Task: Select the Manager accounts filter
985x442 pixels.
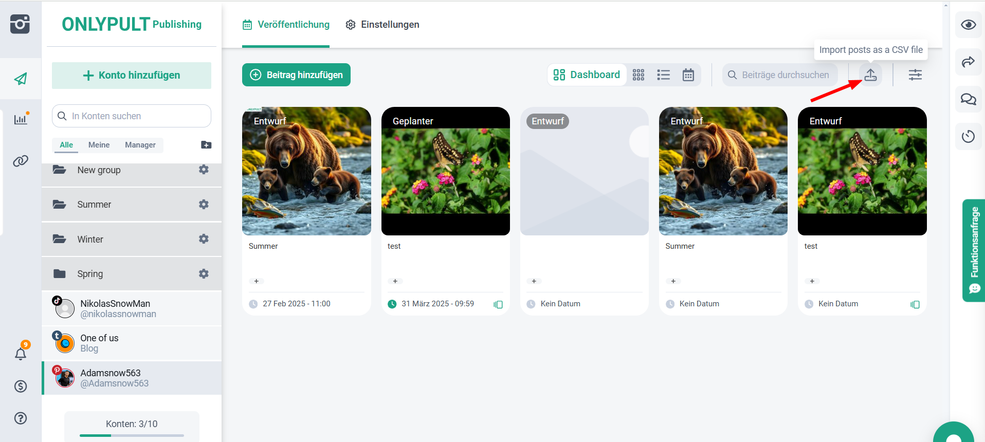Action: point(140,145)
